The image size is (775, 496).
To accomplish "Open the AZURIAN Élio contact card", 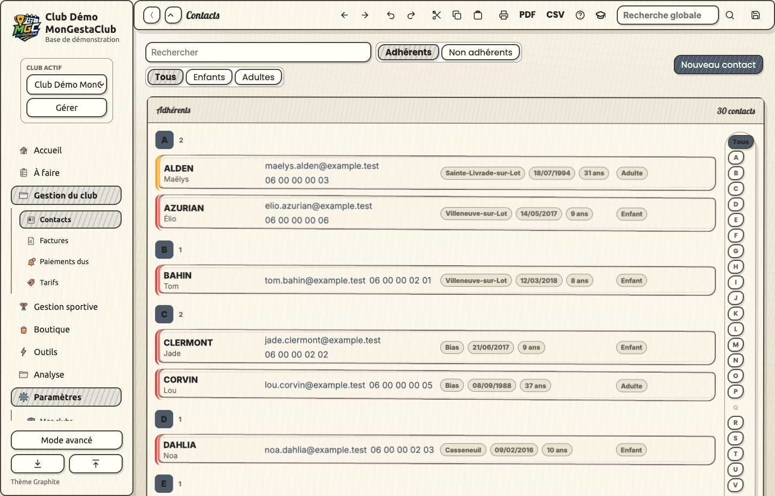I will 435,214.
